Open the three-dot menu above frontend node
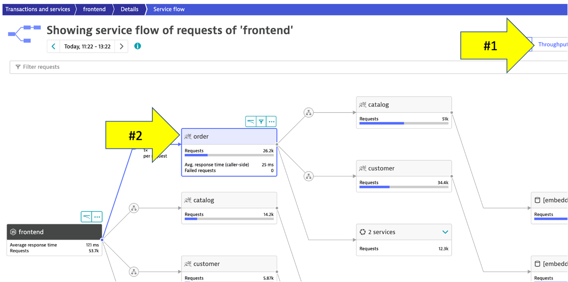The height and width of the screenshot is (282, 568). pos(97,217)
